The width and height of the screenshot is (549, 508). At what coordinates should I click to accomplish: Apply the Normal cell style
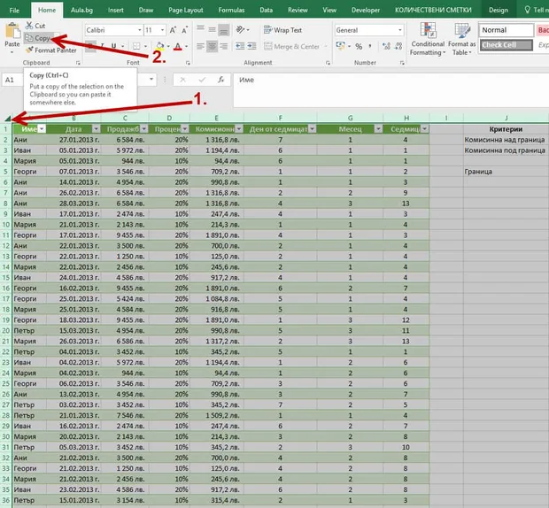click(x=506, y=30)
